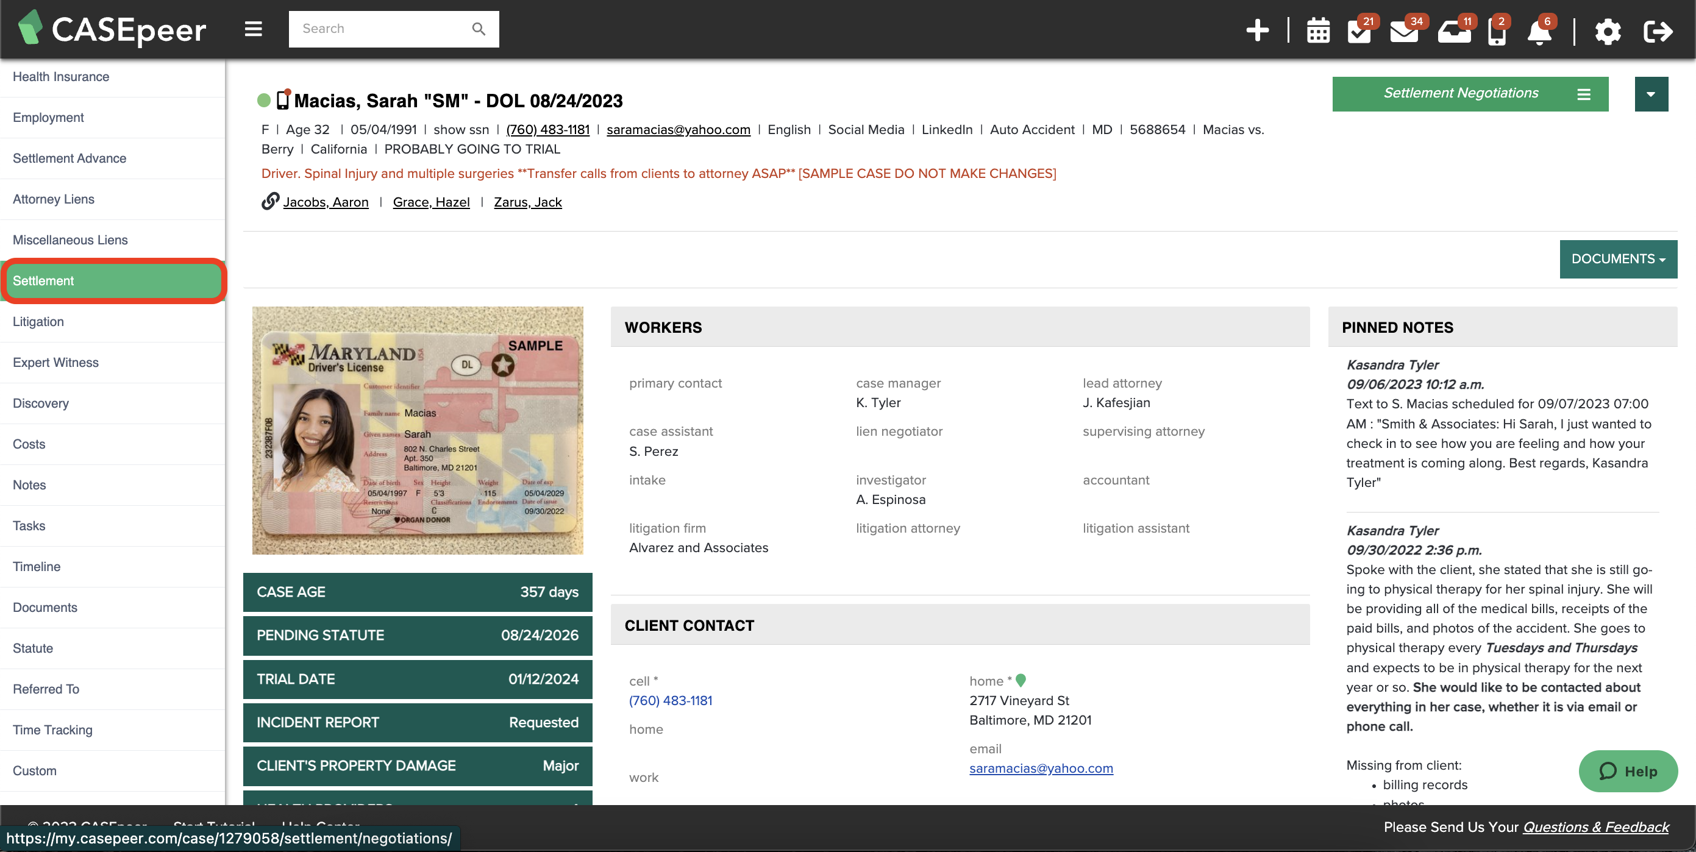
Task: Open the Settlement Negotiations list menu icon
Action: pos(1584,94)
